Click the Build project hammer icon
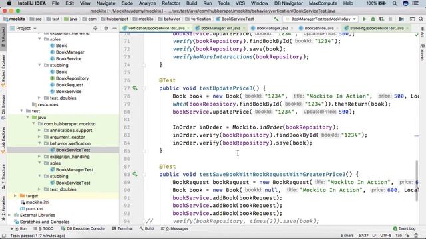 (x=276, y=19)
